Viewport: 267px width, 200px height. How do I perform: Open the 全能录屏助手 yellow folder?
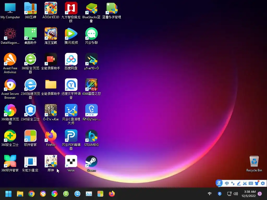click(x=51, y=87)
